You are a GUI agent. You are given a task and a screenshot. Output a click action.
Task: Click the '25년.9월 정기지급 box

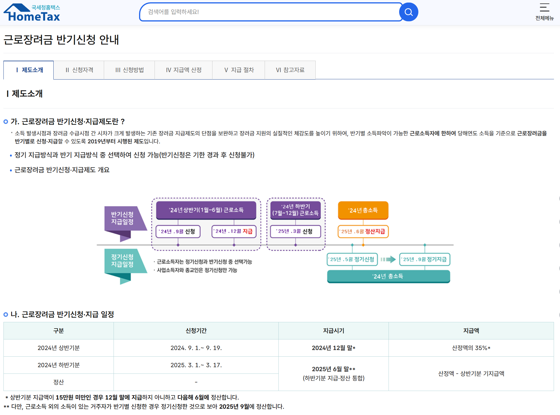tap(425, 260)
